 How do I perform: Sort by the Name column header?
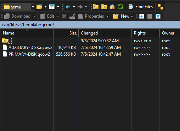27,33
